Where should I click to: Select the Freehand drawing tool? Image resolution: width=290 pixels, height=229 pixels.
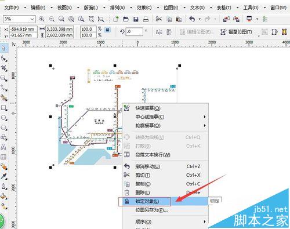3,88
